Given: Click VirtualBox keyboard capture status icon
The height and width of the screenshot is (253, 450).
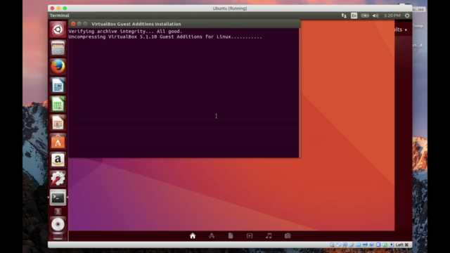Looking at the screenshot, I should [x=392, y=245].
